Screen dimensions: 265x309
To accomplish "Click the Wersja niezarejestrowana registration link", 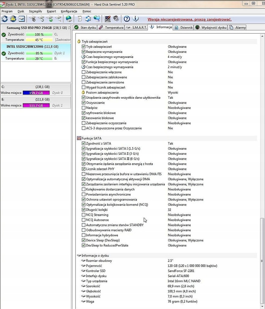I will tap(190, 20).
